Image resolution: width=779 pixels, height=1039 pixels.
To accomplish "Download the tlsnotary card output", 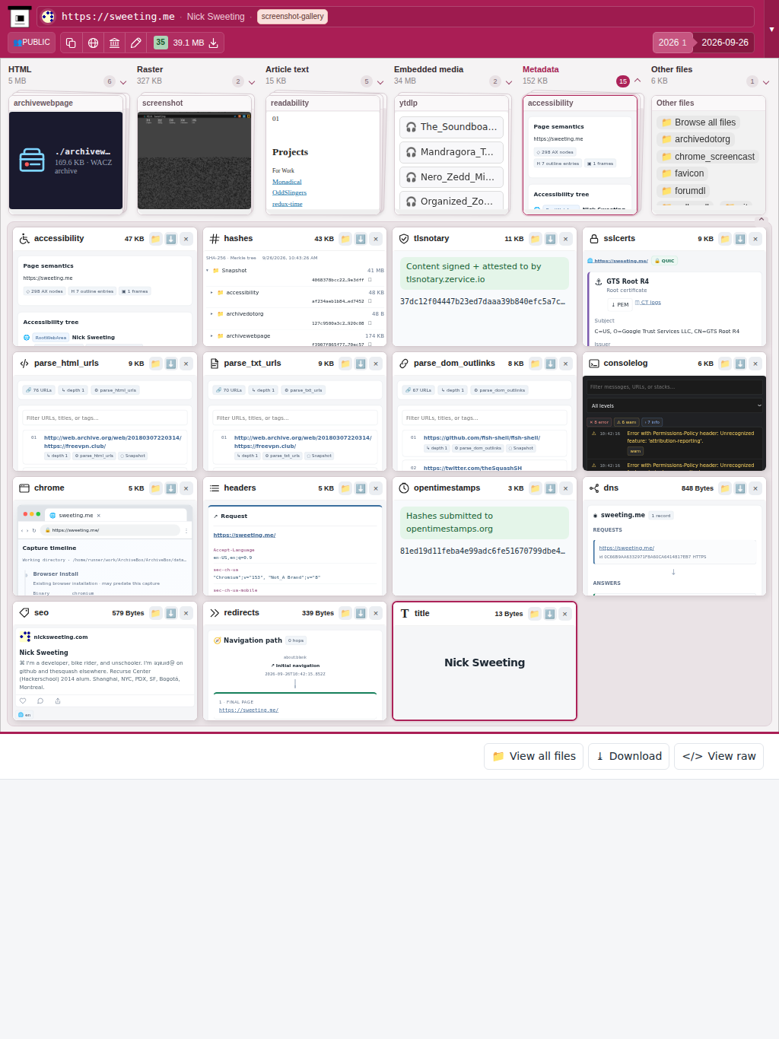I will 551,239.
